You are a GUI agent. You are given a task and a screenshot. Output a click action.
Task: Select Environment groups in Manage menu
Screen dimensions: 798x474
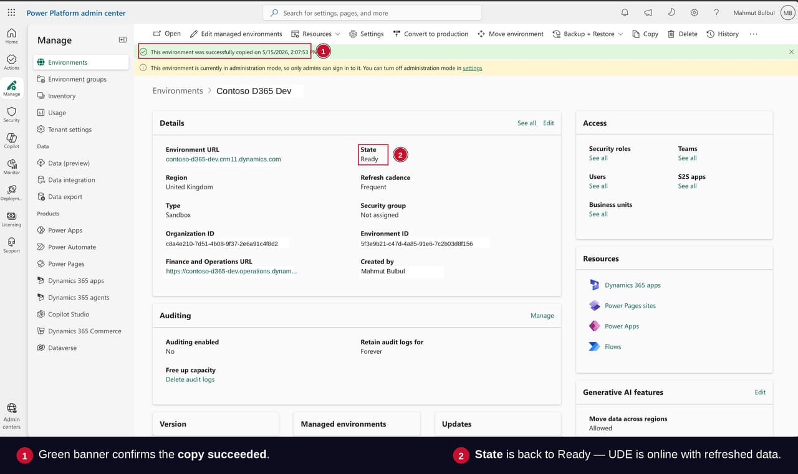(x=81, y=79)
